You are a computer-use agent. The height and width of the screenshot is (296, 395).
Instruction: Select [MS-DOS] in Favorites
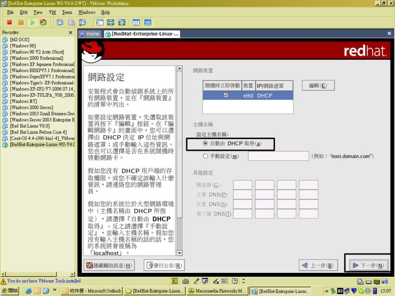click(x=19, y=39)
